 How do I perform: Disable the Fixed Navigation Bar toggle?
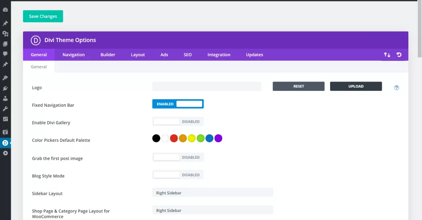(178, 104)
